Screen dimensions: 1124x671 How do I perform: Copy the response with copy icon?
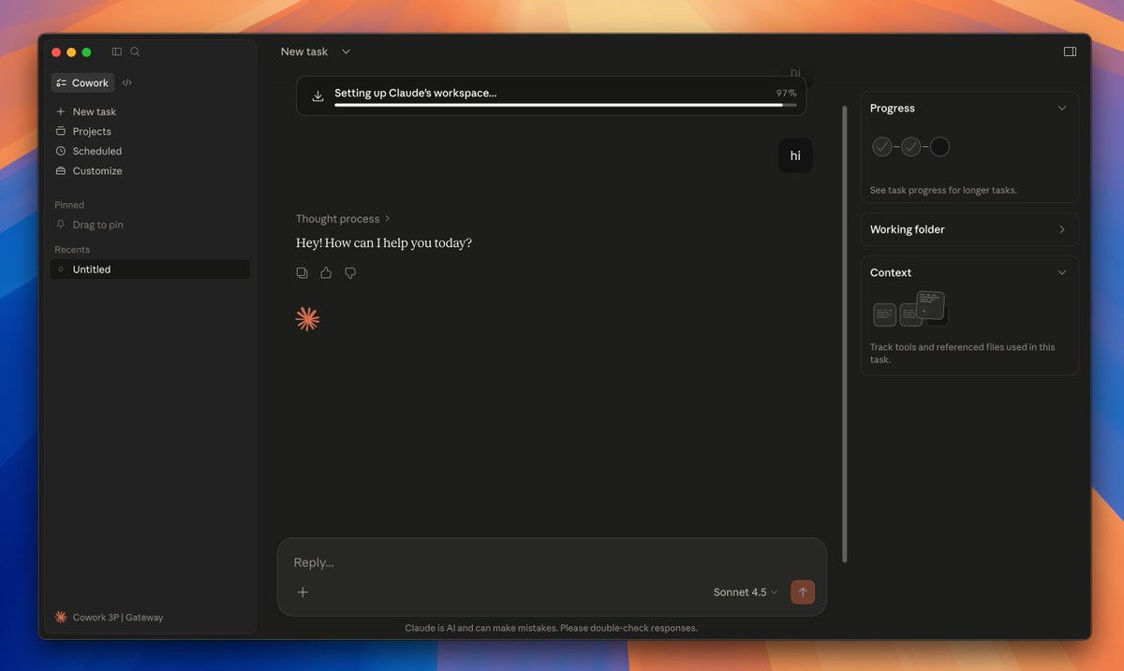pyautogui.click(x=302, y=272)
